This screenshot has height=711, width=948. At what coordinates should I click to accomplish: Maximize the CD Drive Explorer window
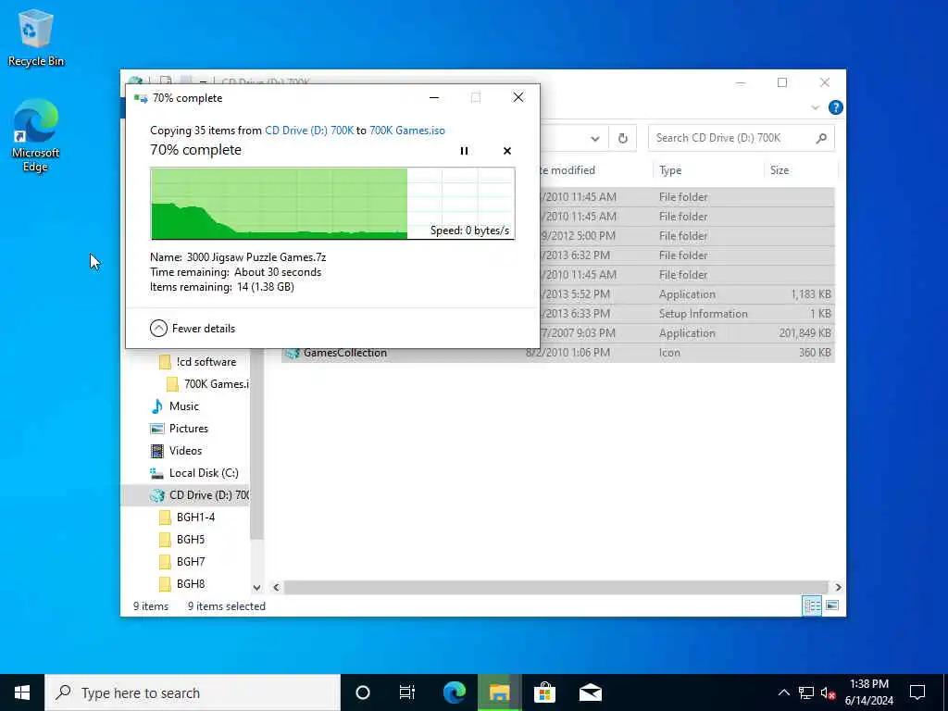pyautogui.click(x=782, y=82)
